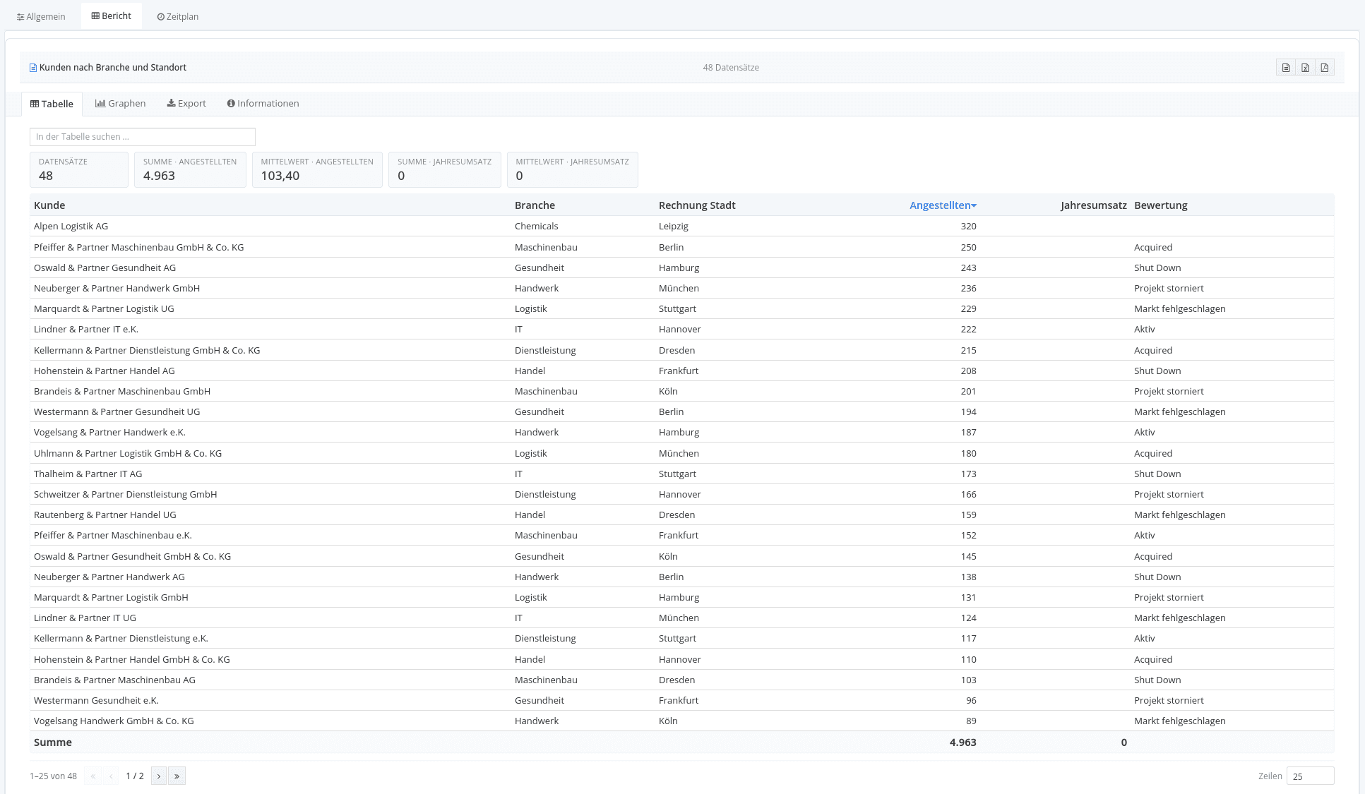Click Lindner & Partner IT e.K. row
Image resolution: width=1365 pixels, height=794 pixels.
click(682, 330)
